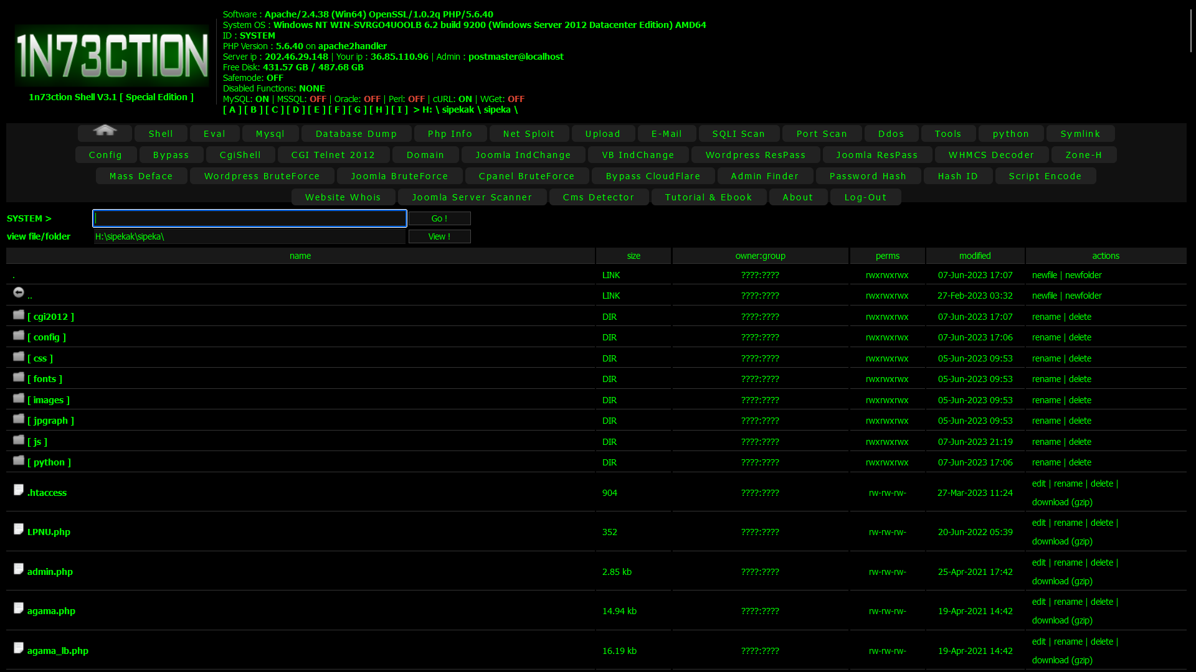
Task: Open the [ jpgraph ] directory link
Action: (50, 421)
